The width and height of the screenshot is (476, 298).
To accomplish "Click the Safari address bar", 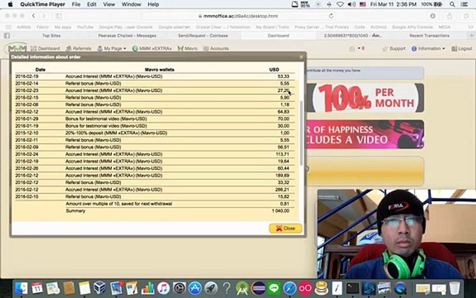I will click(238, 16).
